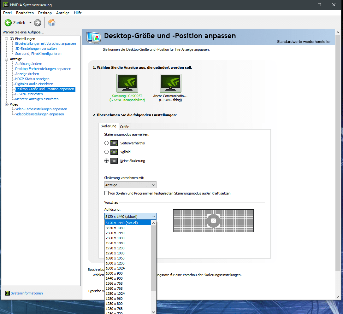The width and height of the screenshot is (343, 314).
Task: Open the Bearbeiten menu
Action: 25,13
